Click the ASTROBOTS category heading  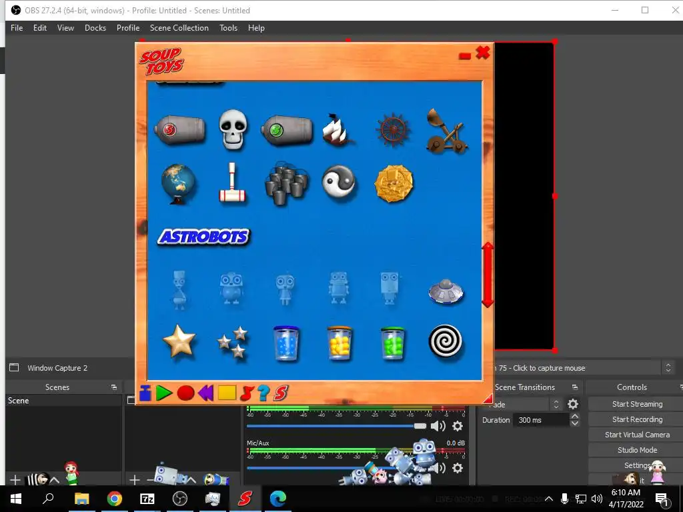click(203, 237)
